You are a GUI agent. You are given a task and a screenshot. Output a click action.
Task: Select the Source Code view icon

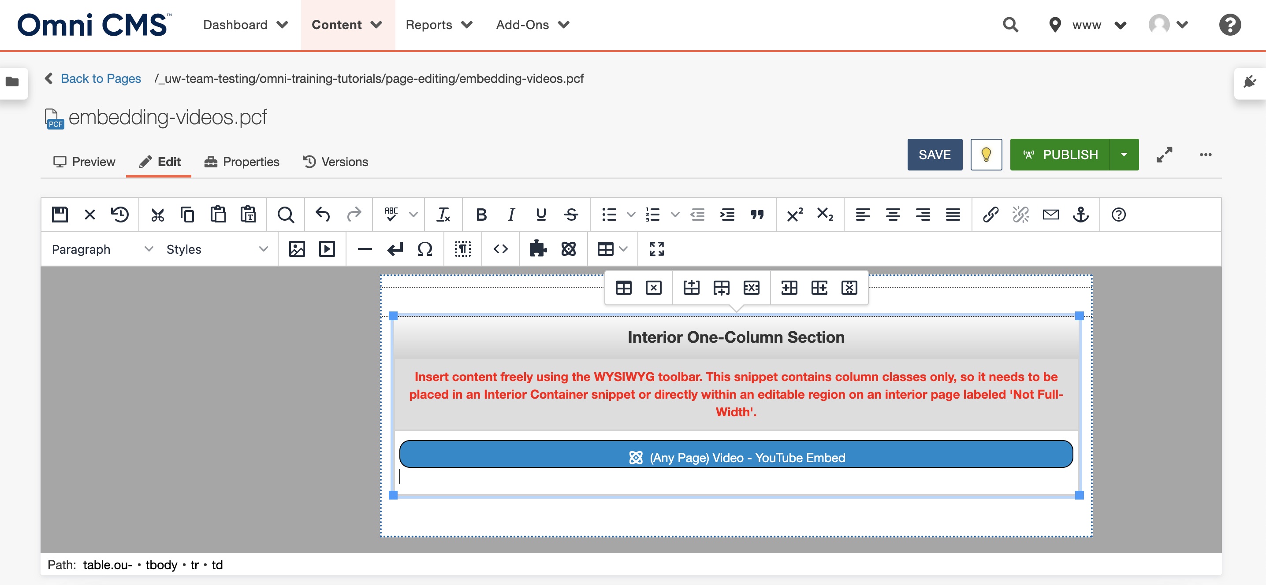[501, 248]
